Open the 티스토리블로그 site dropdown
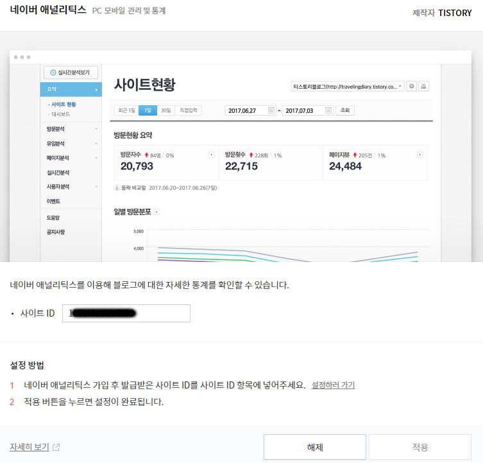This screenshot has height=463, width=483. click(x=348, y=87)
